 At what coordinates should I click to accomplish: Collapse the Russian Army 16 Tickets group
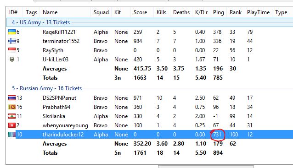47,88
